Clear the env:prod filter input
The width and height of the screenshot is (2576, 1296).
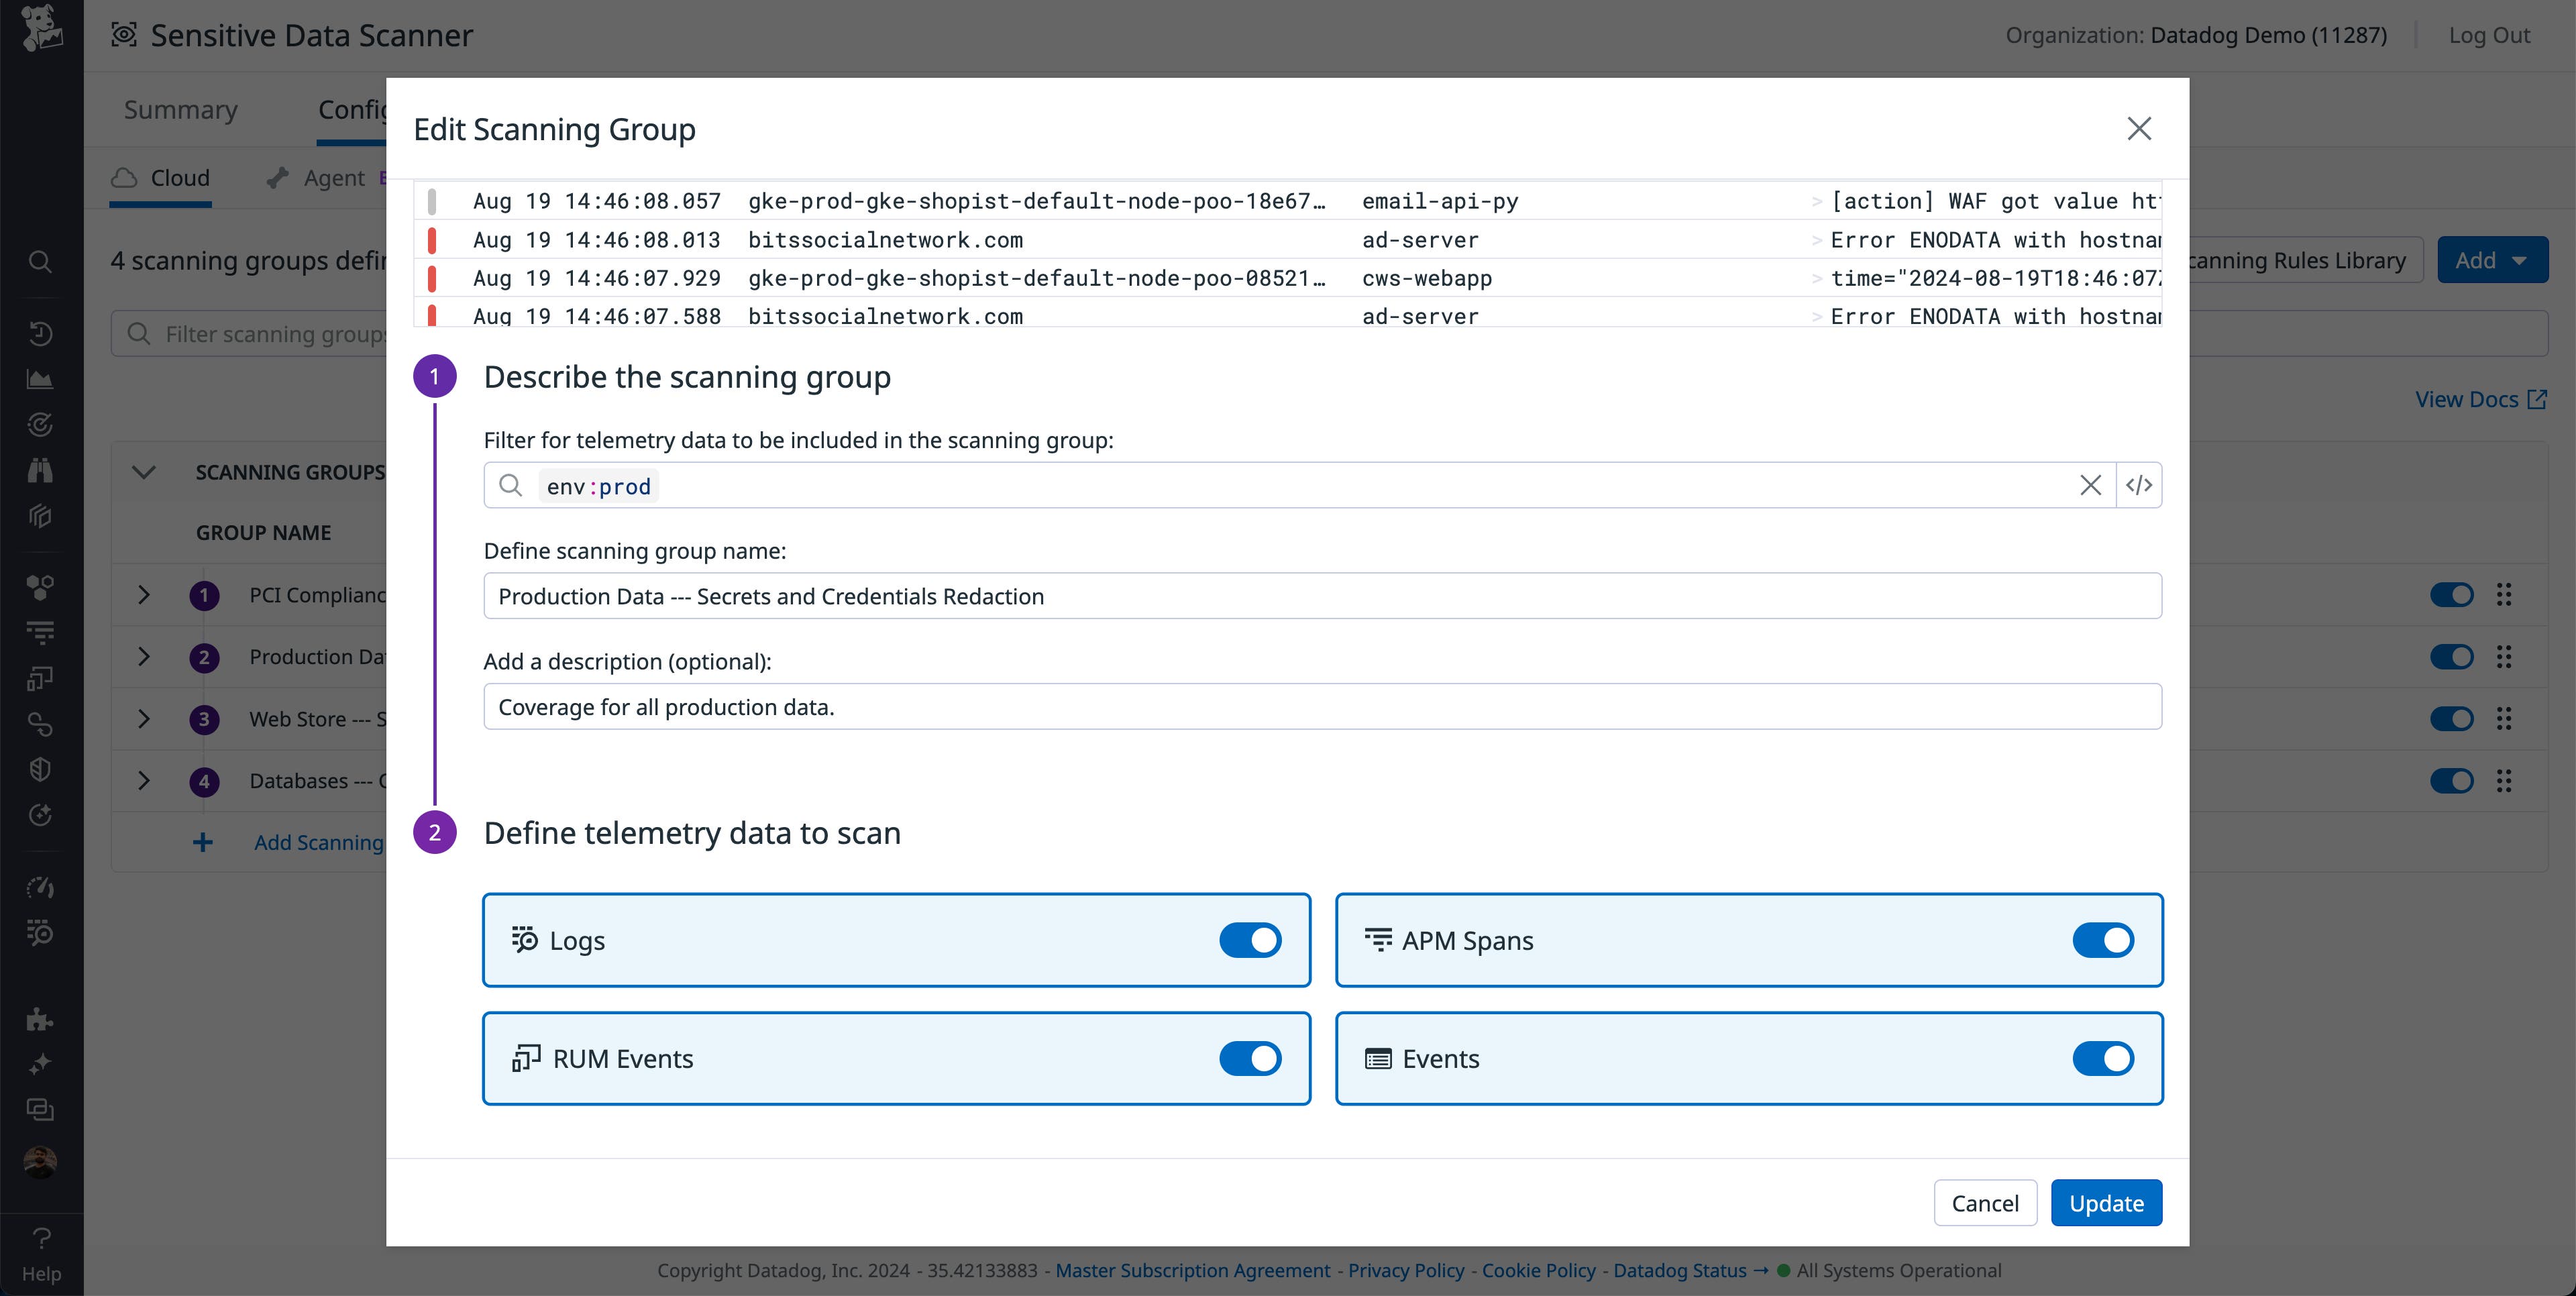(x=2090, y=485)
